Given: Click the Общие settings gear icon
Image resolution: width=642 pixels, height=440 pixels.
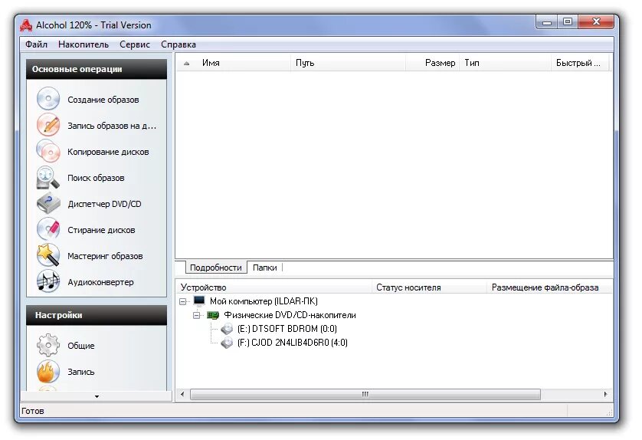Looking at the screenshot, I should click(x=48, y=346).
